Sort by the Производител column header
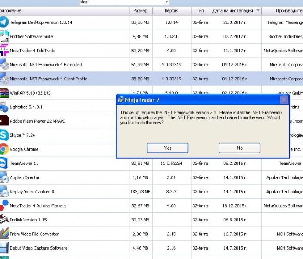This screenshot has height=259, width=303. click(x=282, y=11)
